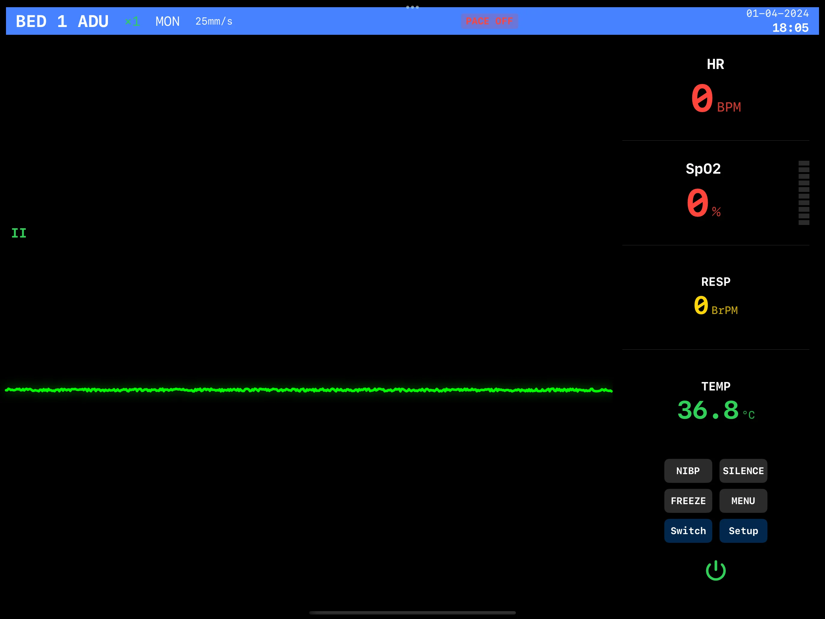Select the ECG lead II label

click(x=19, y=233)
